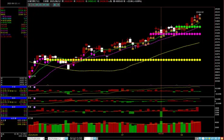Image resolution: width=224 pixels, height=140 pixels.
Task: Click the GO button after end date
Action: (x=66, y=138)
